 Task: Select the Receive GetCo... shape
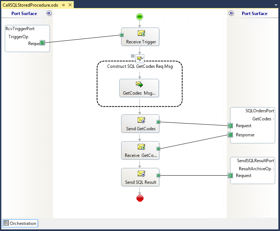coord(140,150)
